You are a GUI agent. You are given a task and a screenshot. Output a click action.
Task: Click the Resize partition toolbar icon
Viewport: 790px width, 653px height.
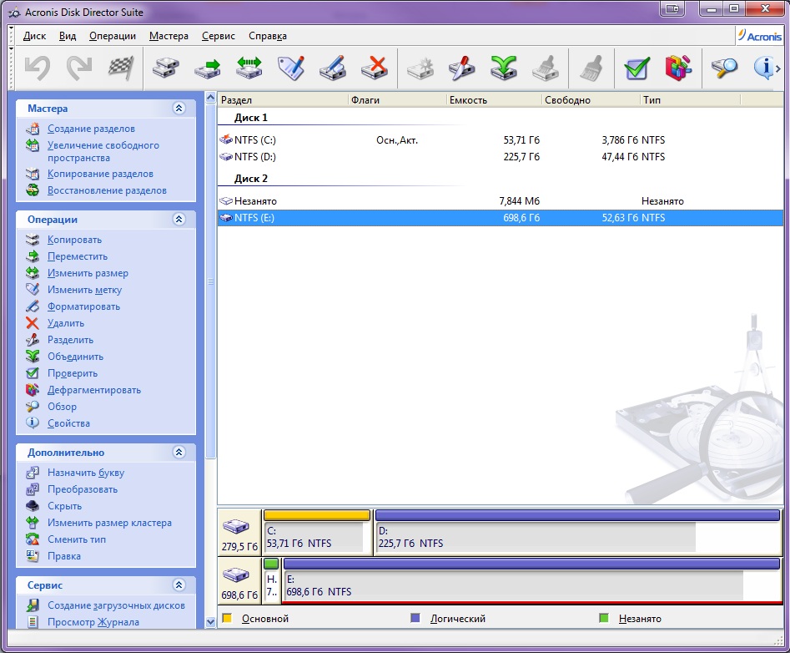(249, 68)
